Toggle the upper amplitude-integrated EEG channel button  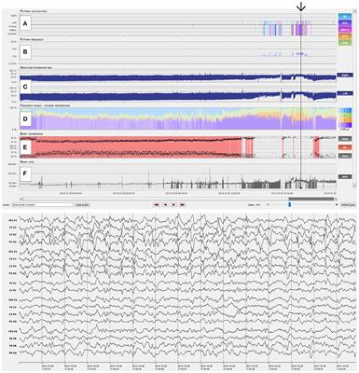tap(345, 76)
